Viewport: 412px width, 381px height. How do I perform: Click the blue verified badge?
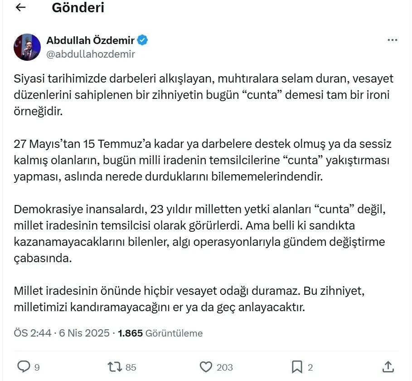(143, 40)
